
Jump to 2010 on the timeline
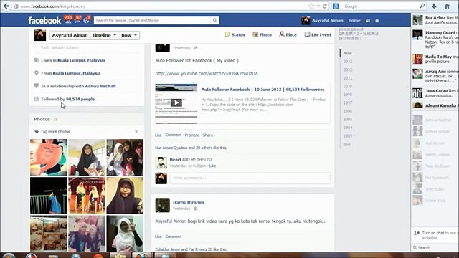pos(348,86)
